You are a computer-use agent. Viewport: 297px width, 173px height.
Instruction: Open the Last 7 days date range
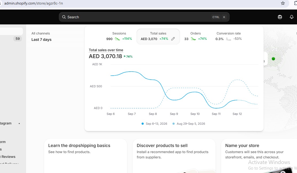coord(42,40)
